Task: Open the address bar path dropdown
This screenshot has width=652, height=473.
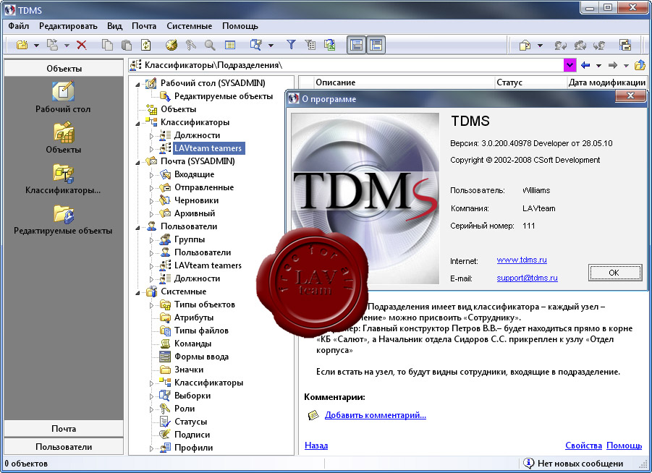Action: coord(570,65)
